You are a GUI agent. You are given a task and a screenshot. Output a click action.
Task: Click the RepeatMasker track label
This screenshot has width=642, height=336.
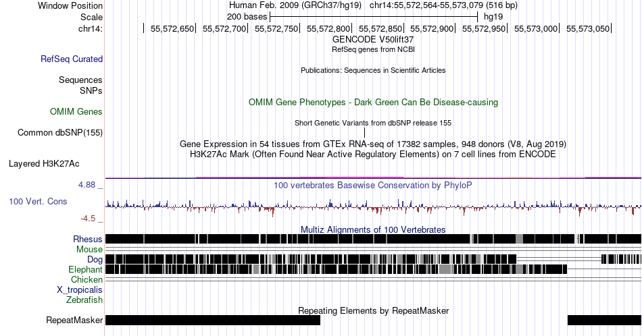point(74,320)
